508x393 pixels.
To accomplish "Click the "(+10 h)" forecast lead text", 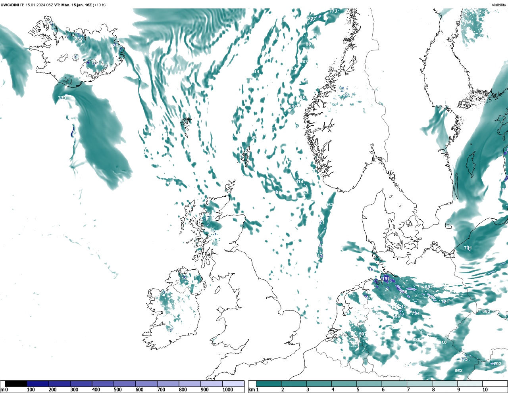I will [x=99, y=5].
